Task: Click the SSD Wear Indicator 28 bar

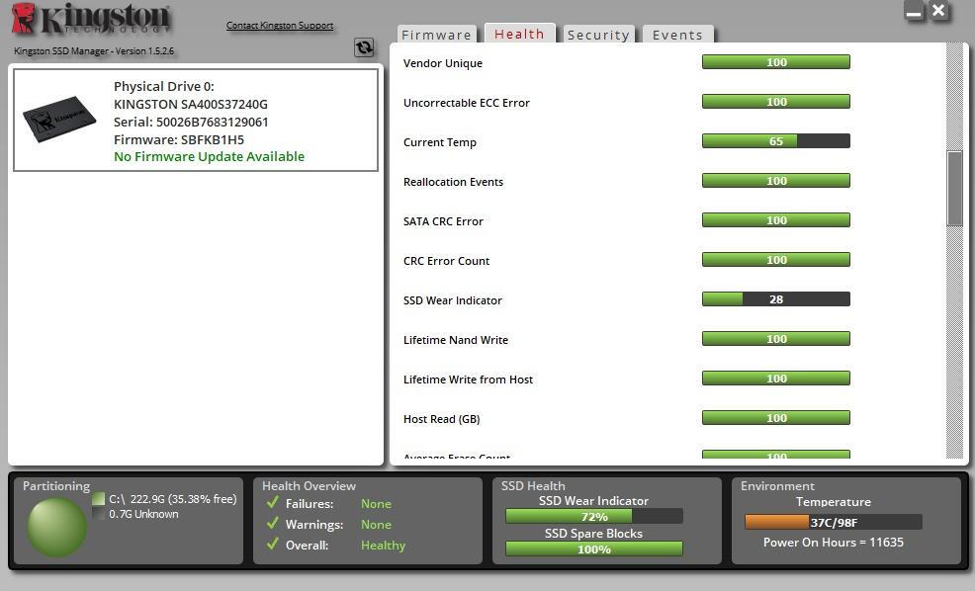Action: (776, 299)
